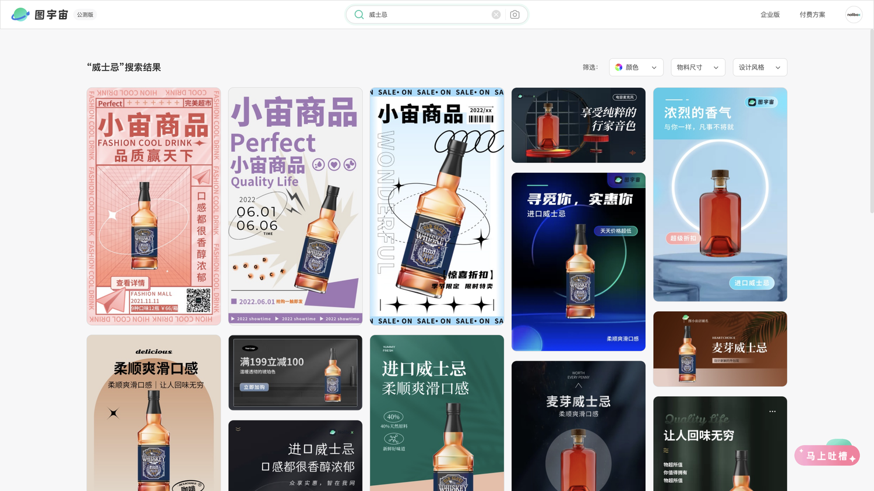Open the 付费方案 page

point(812,15)
